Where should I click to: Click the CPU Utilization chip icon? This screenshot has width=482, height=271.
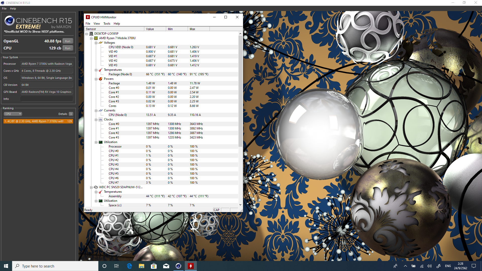(x=101, y=142)
